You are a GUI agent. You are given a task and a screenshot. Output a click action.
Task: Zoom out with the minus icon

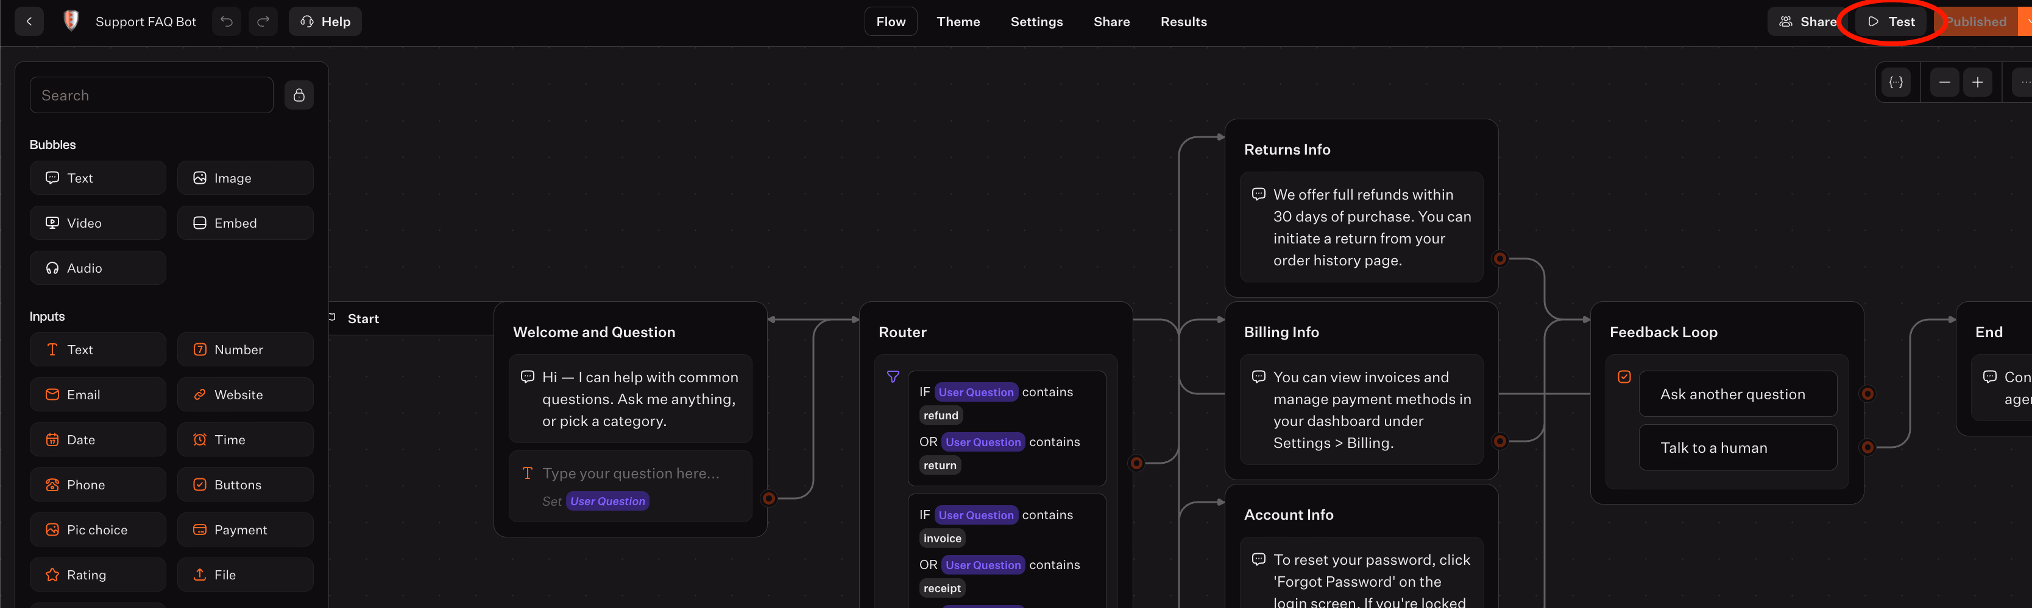pyautogui.click(x=1944, y=82)
